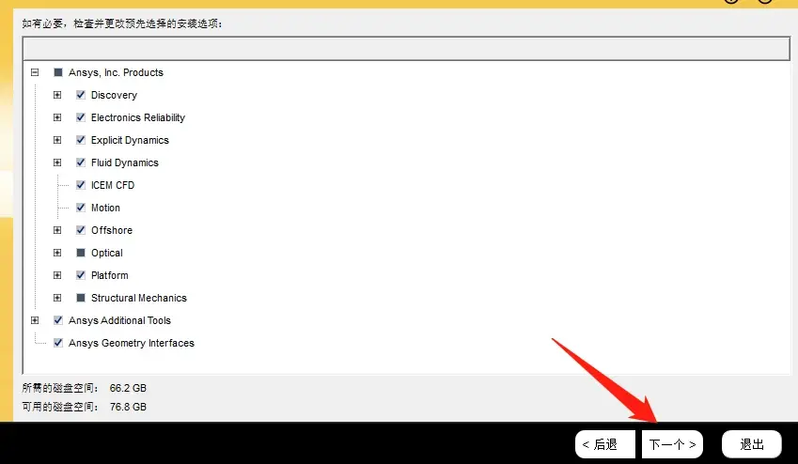Expand the Explicit Dynamics node

pos(57,140)
